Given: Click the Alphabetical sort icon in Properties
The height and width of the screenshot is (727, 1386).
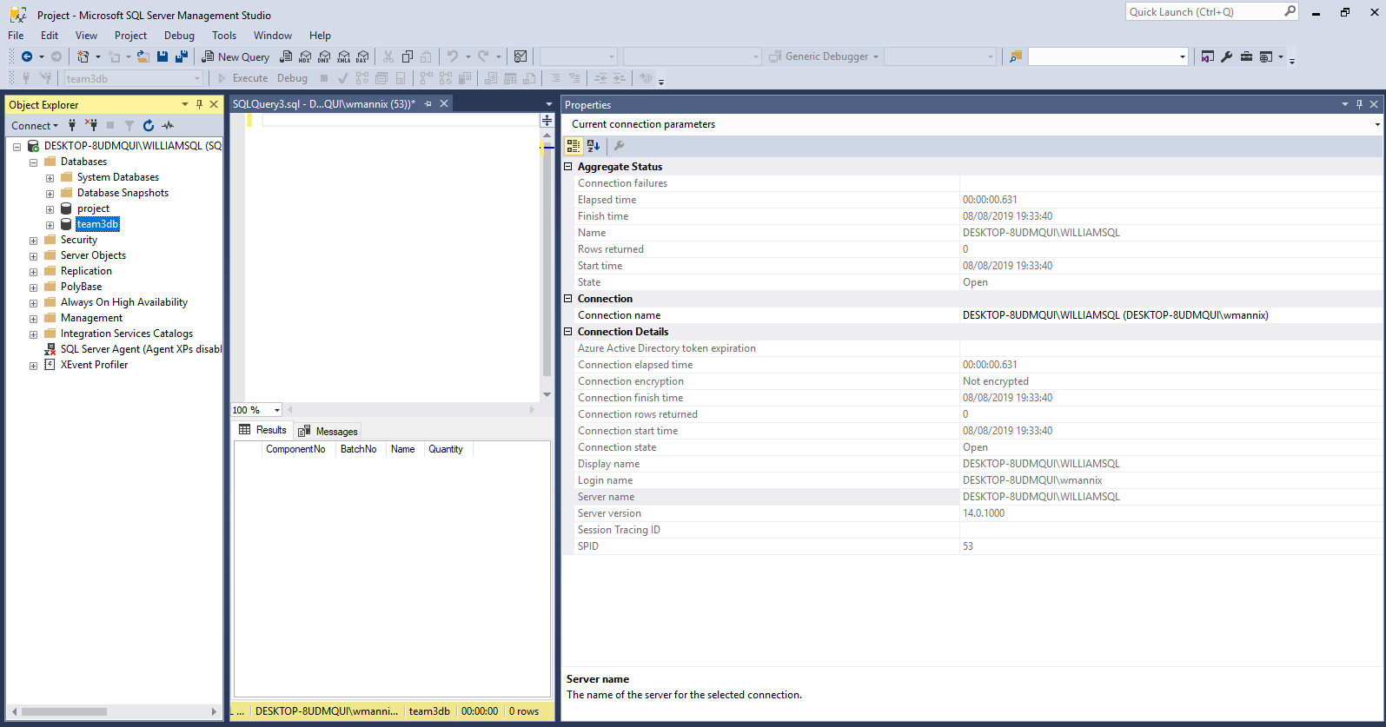Looking at the screenshot, I should click(594, 146).
